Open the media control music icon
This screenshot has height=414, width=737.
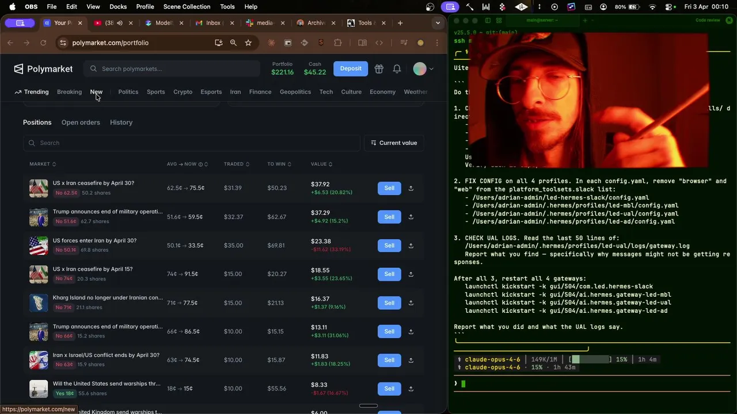click(x=404, y=43)
